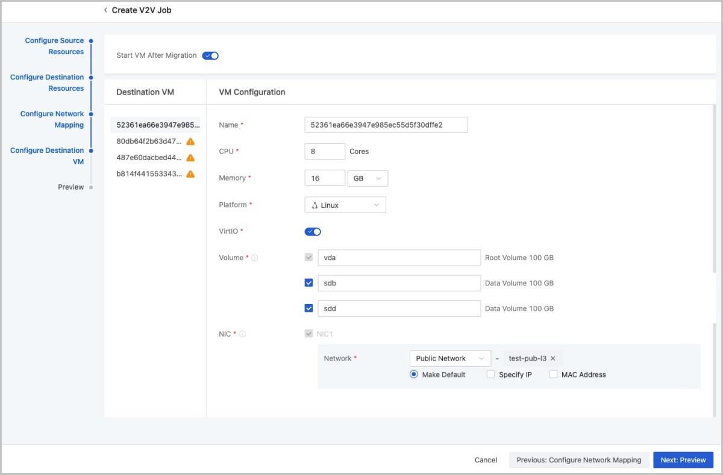Select the Make Default radio button

(414, 374)
